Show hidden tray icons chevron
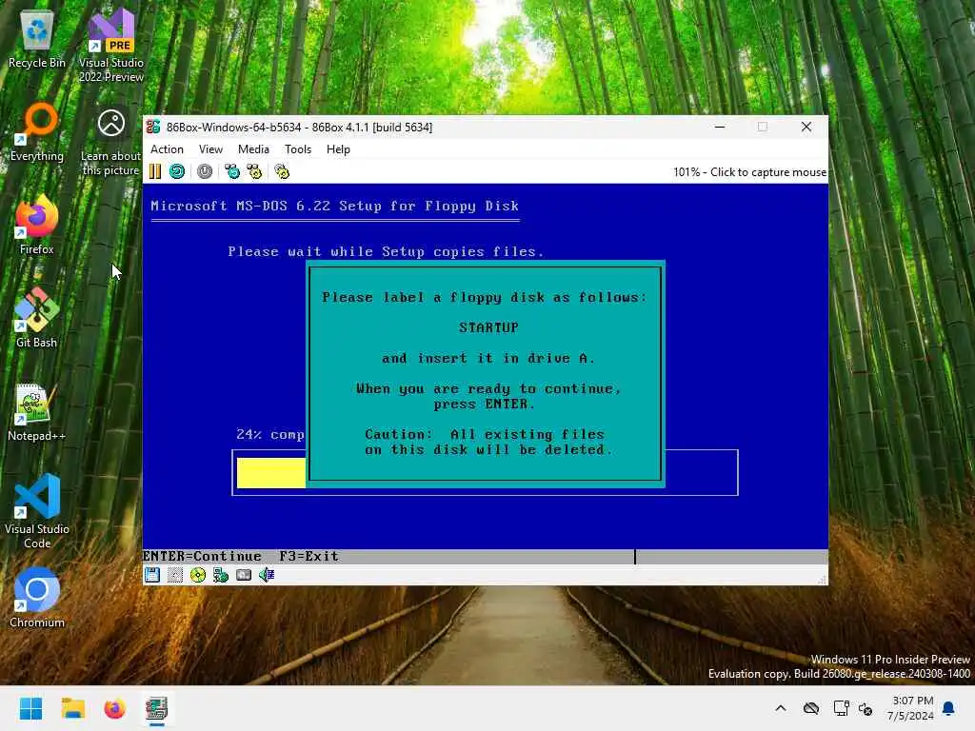This screenshot has height=731, width=975. [781, 708]
